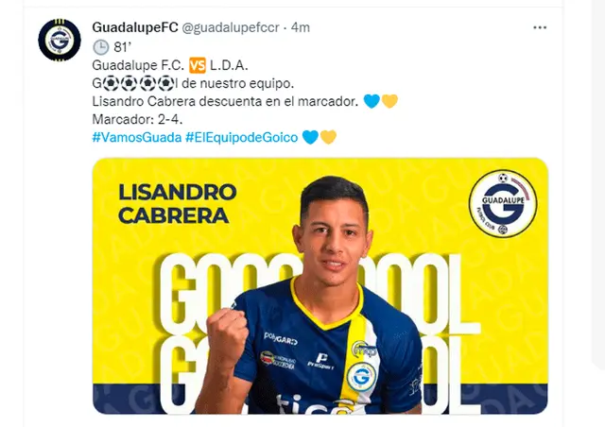Open the #VamosGuada hashtag
605x427 pixels.
coord(136,137)
